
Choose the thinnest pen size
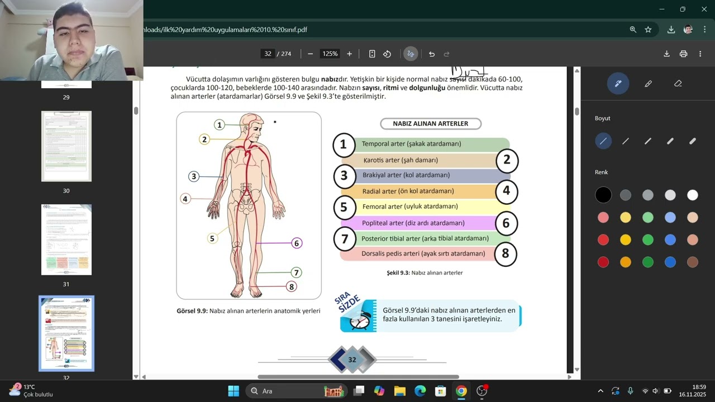603,141
